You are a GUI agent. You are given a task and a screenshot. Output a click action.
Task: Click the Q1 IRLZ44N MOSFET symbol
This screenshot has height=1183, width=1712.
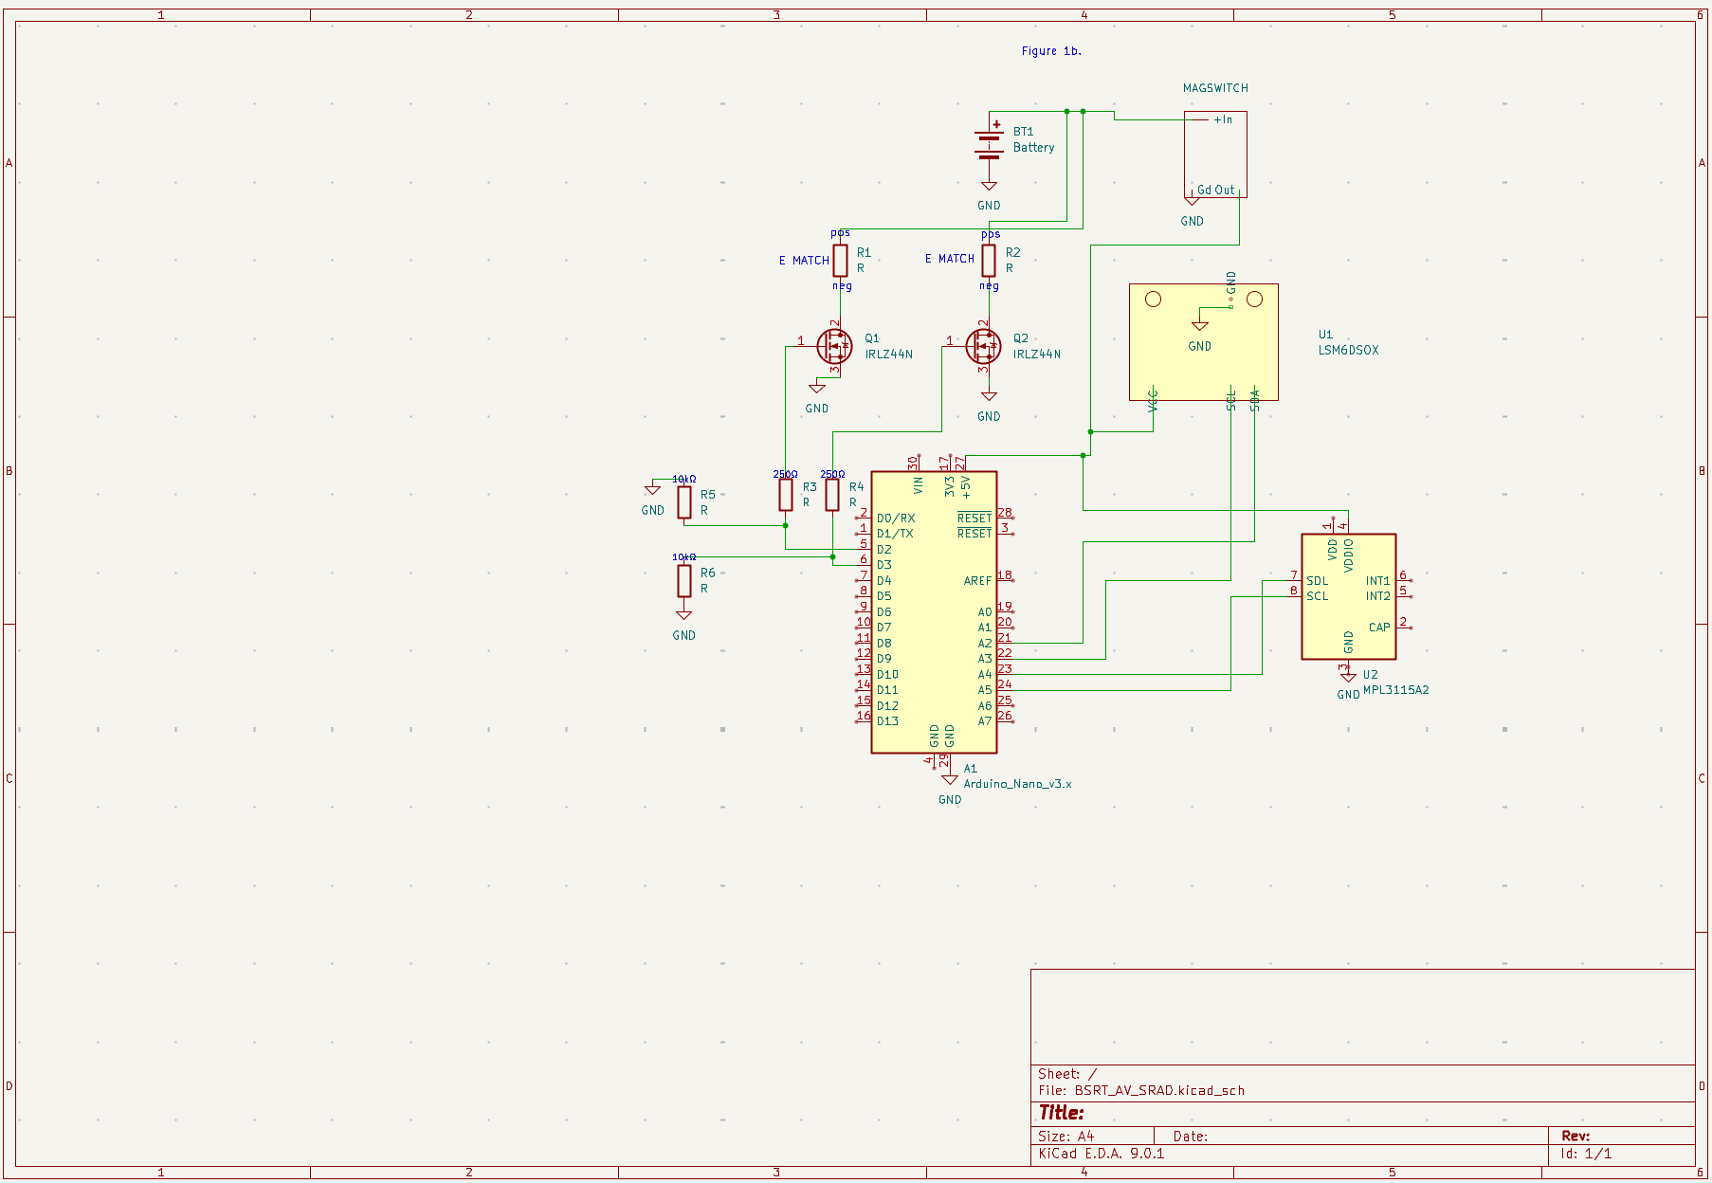tap(834, 347)
